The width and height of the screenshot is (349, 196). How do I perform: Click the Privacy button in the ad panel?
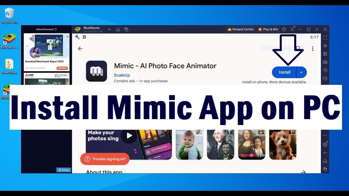click(64, 170)
